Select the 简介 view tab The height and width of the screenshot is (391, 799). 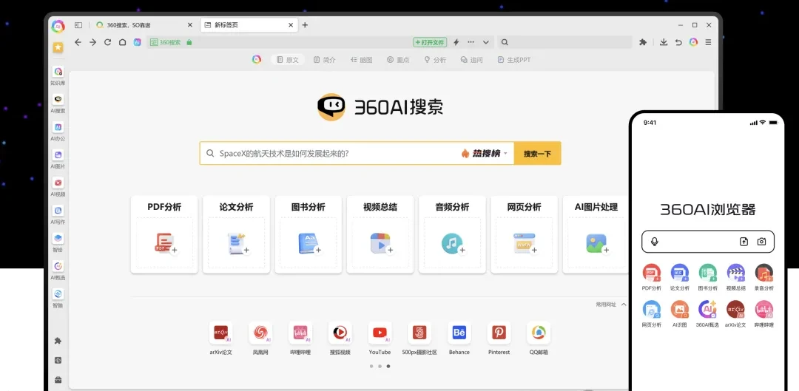click(325, 60)
